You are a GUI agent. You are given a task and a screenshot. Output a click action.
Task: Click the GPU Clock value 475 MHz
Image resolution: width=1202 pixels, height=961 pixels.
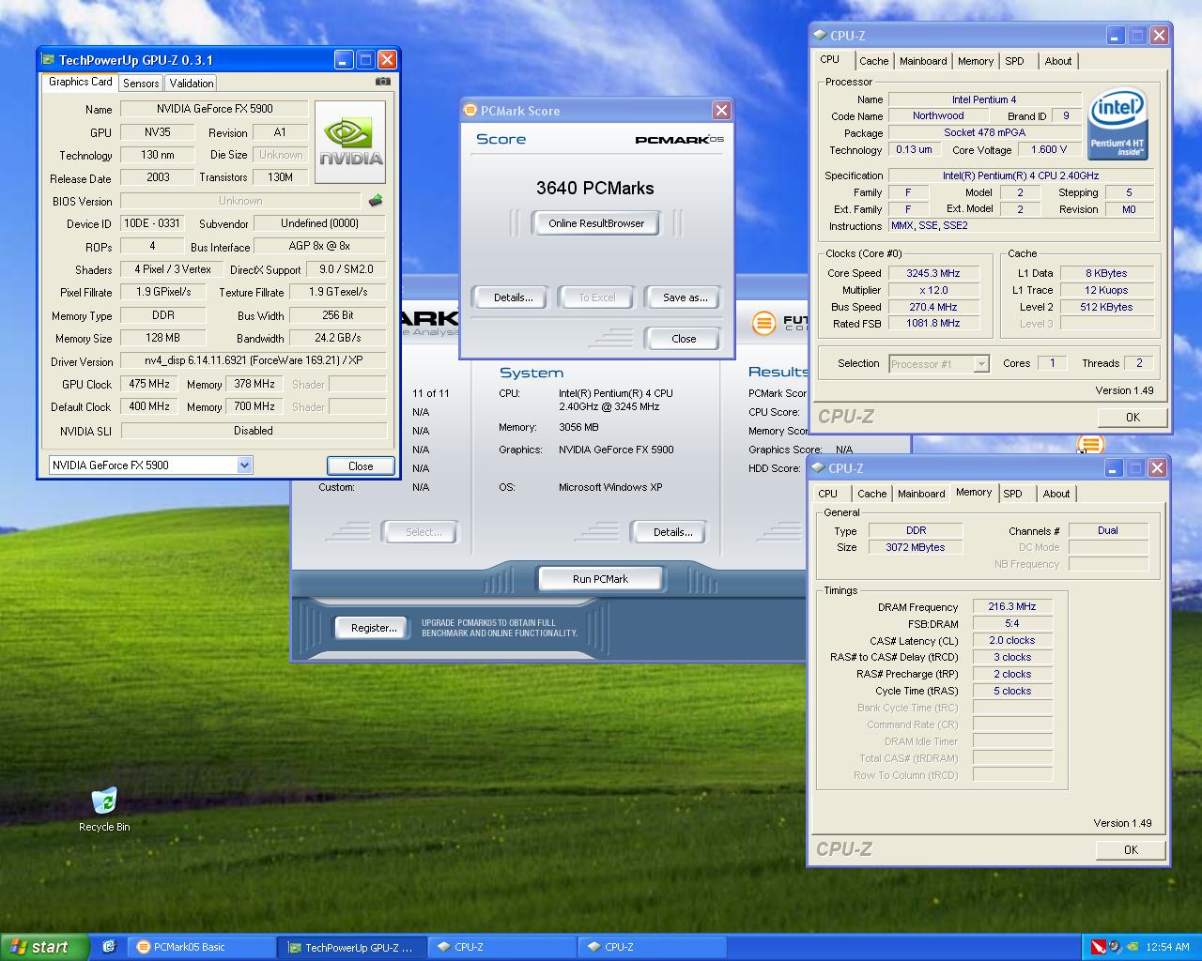149,384
